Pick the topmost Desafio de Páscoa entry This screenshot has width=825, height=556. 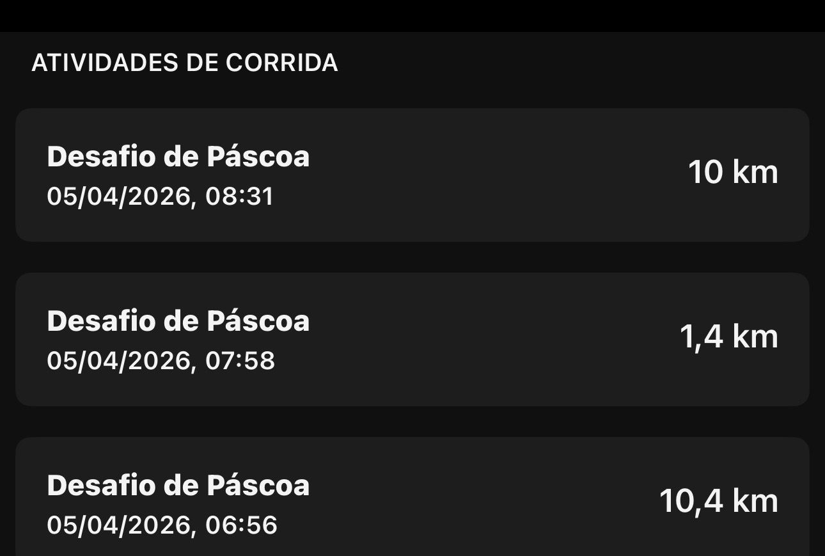tap(412, 175)
